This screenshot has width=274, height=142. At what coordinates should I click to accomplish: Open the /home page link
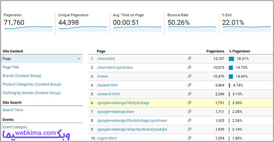[102, 76]
